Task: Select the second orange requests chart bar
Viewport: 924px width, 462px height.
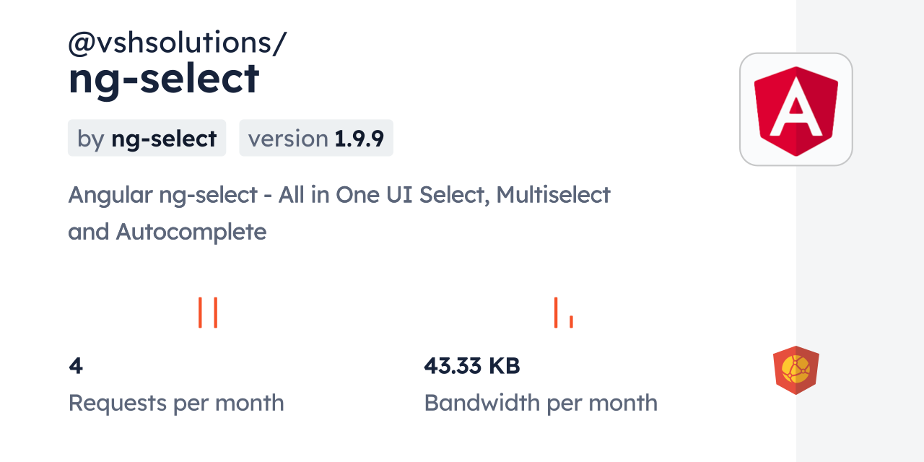Action: [215, 313]
